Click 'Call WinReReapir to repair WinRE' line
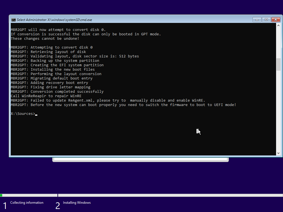 [x=46, y=96]
